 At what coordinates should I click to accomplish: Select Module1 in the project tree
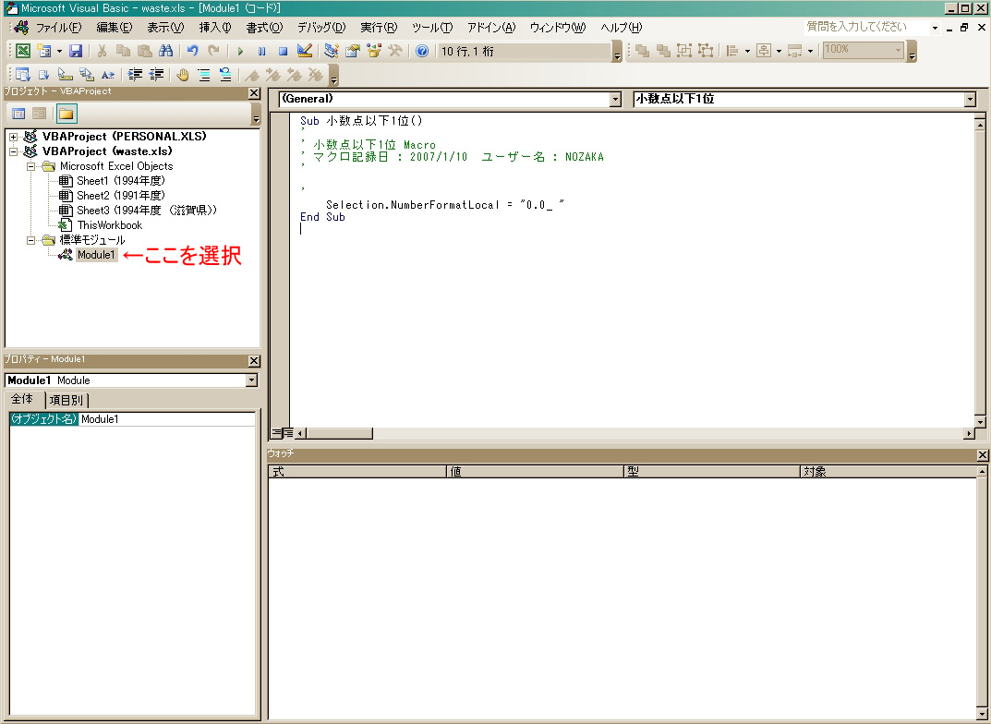pos(96,255)
